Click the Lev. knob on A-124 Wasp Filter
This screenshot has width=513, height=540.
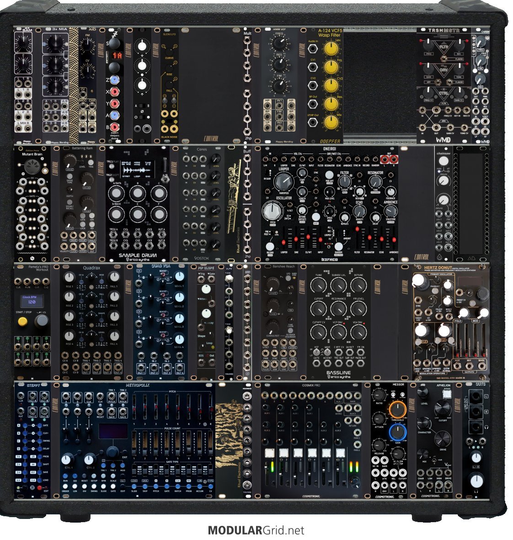[331, 49]
